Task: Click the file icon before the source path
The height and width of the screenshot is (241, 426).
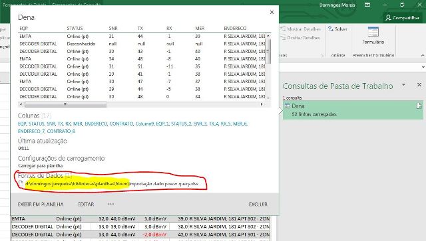Action: [21, 184]
